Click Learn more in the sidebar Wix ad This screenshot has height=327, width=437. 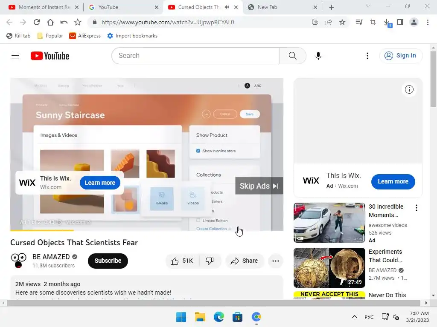click(393, 181)
